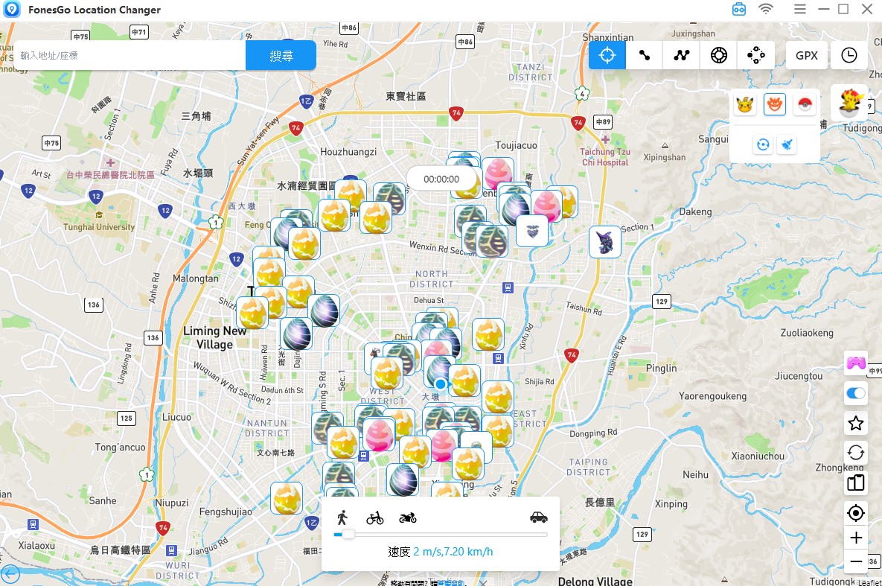Zoom out with the minus button
Viewport: 882px width, 586px height.
tap(855, 561)
